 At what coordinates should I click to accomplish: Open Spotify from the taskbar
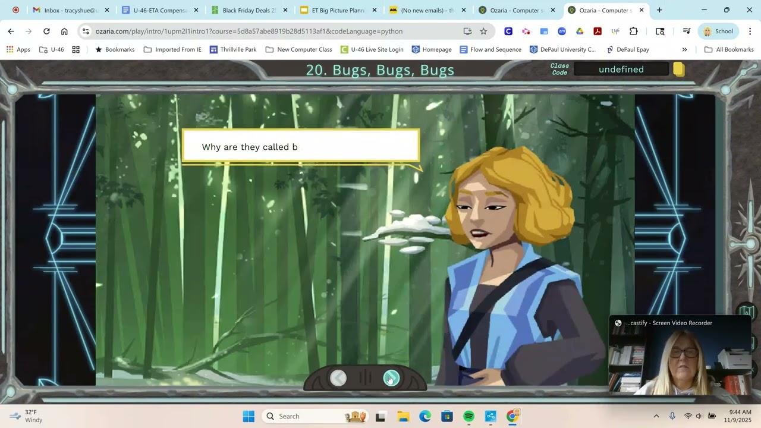point(468,416)
